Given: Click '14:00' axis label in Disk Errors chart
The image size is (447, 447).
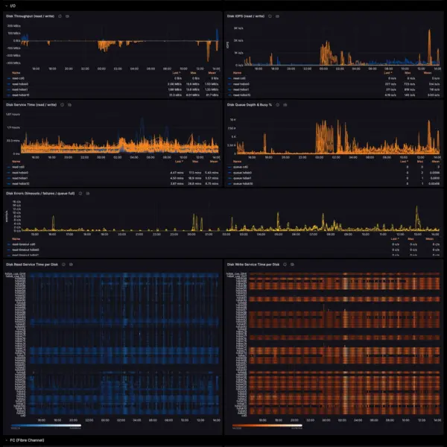Looking at the screenshot, I should coord(435,235).
